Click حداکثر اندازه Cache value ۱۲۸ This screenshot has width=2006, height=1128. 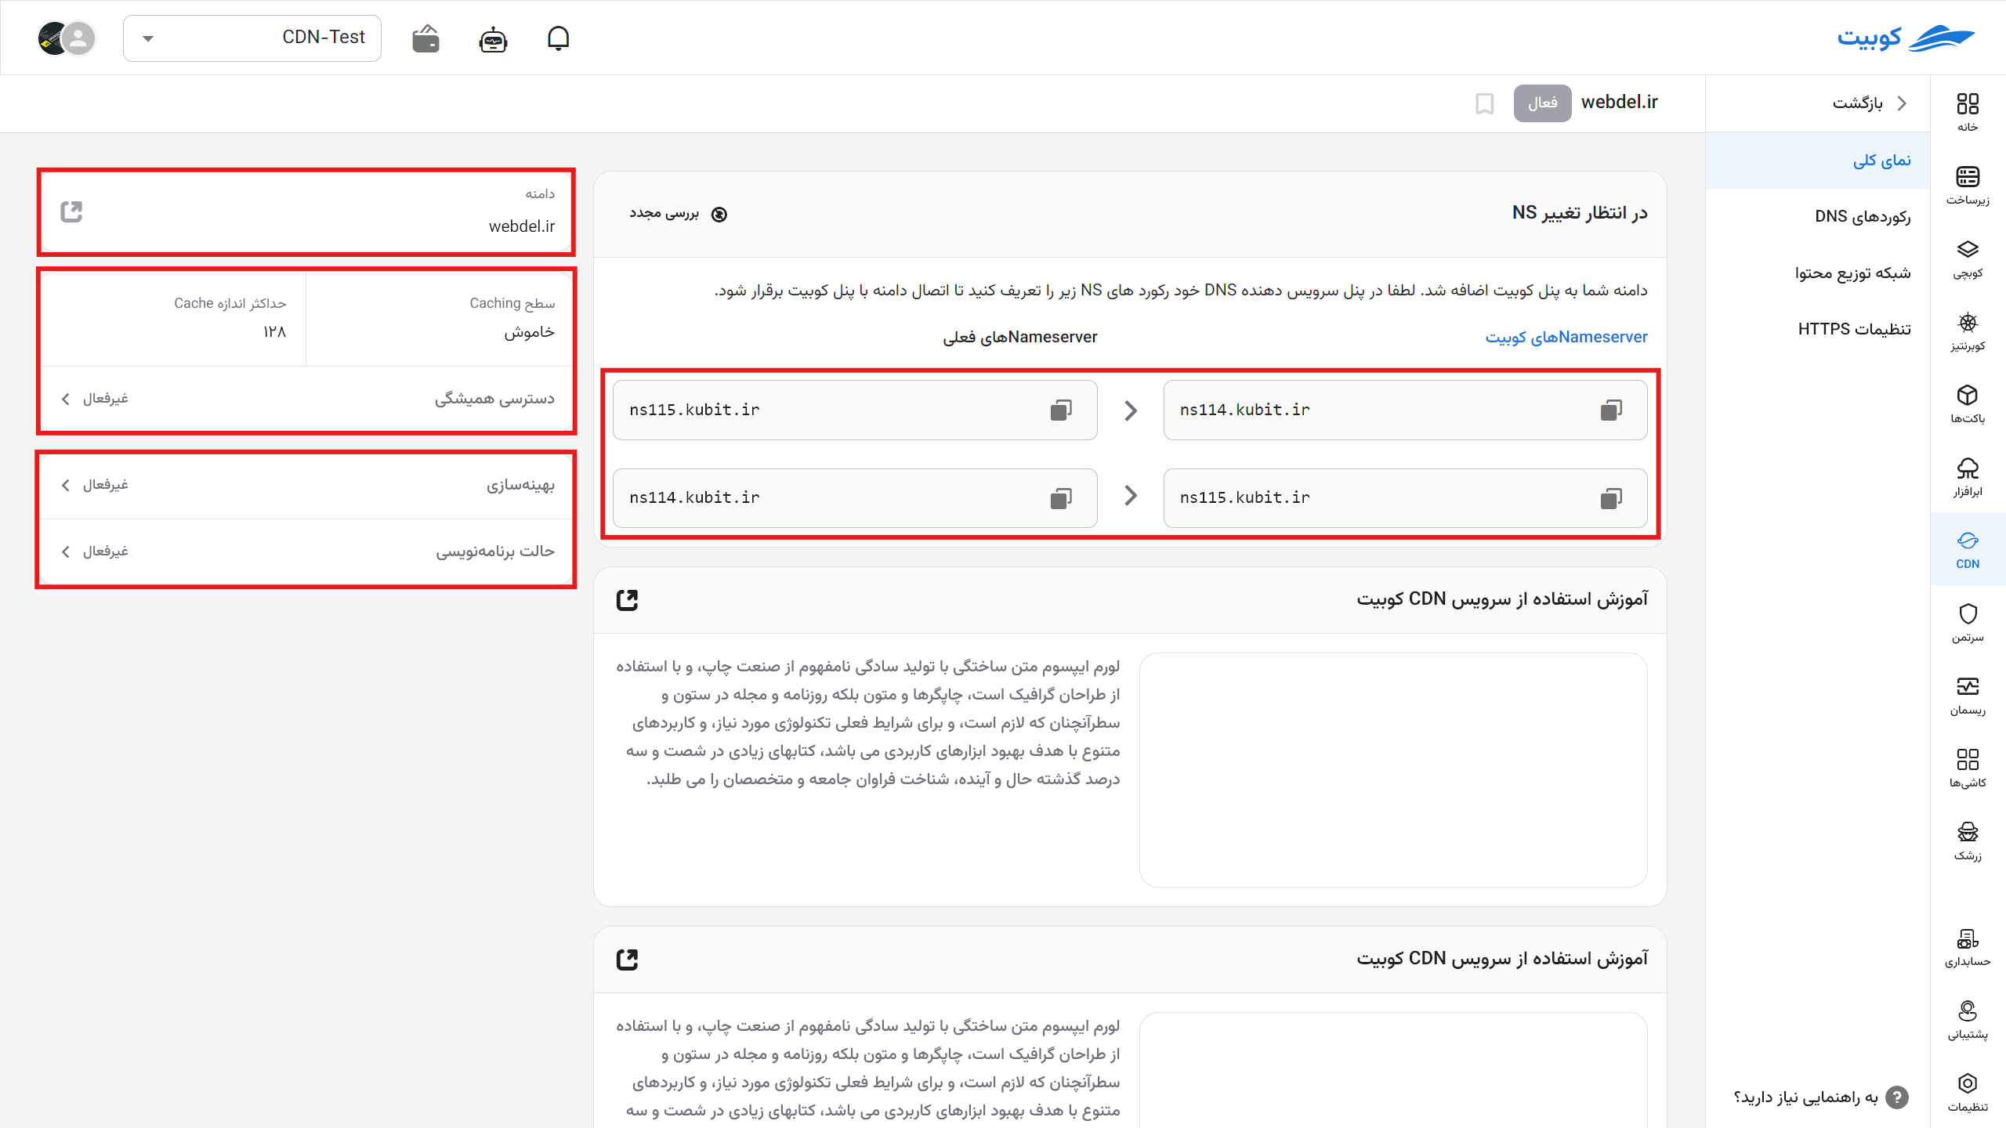[x=274, y=332]
